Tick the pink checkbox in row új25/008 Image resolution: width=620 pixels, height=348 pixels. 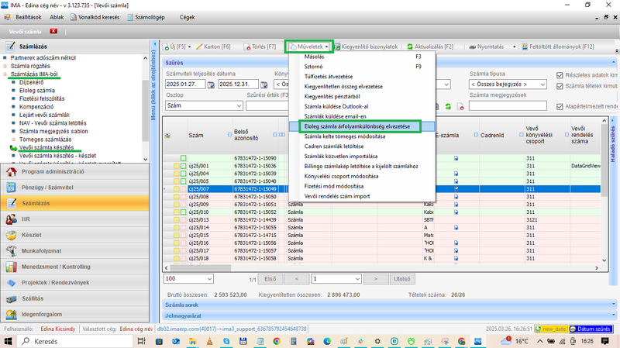(x=184, y=197)
